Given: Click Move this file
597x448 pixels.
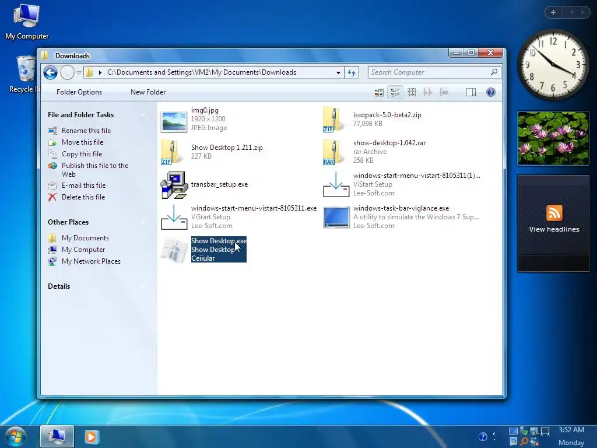Looking at the screenshot, I should (x=75, y=142).
